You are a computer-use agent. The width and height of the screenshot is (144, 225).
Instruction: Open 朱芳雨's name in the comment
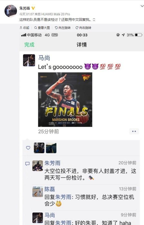pyautogui.click(x=52, y=163)
